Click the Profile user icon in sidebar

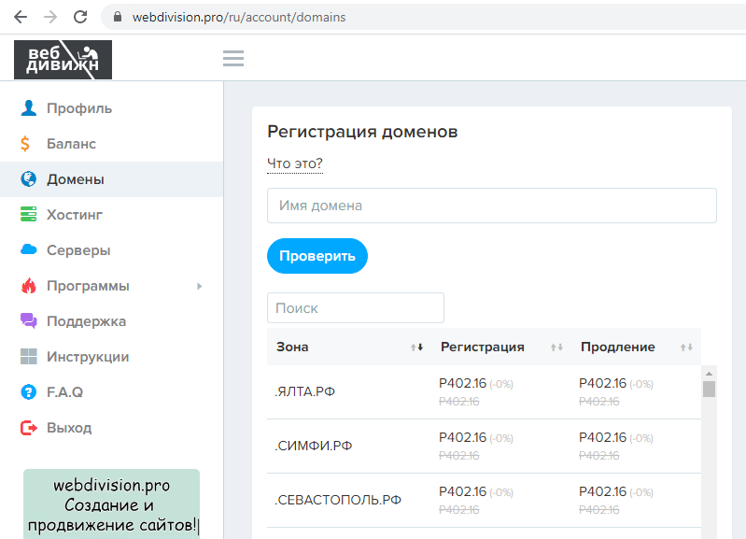click(28, 108)
